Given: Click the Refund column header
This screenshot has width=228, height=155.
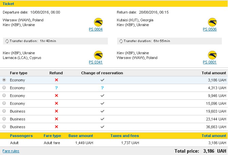Looking at the screenshot, I should [x=56, y=73].
